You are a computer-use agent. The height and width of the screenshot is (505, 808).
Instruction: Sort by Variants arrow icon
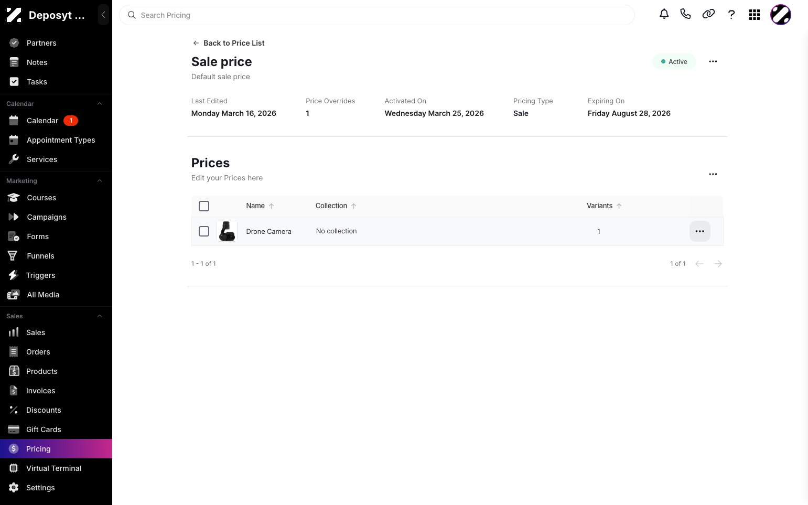(x=619, y=206)
